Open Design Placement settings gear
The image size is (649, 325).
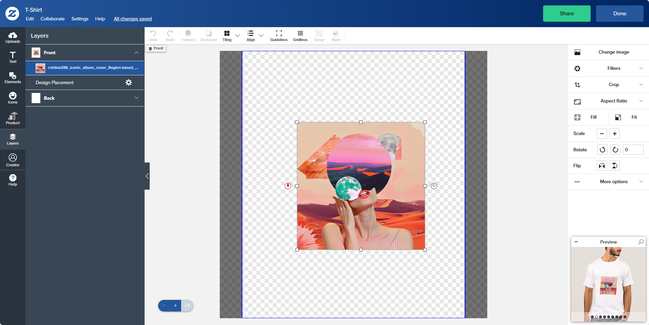point(129,82)
